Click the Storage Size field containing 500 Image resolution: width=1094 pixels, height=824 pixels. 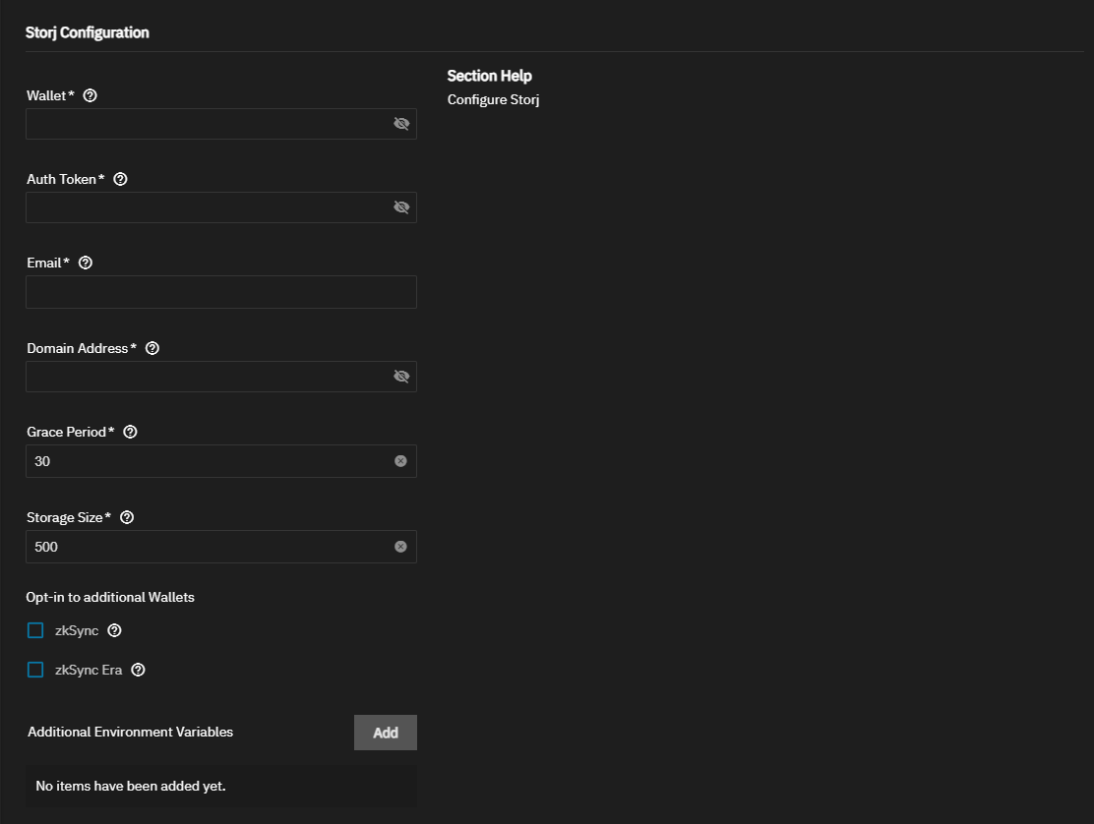click(x=221, y=547)
